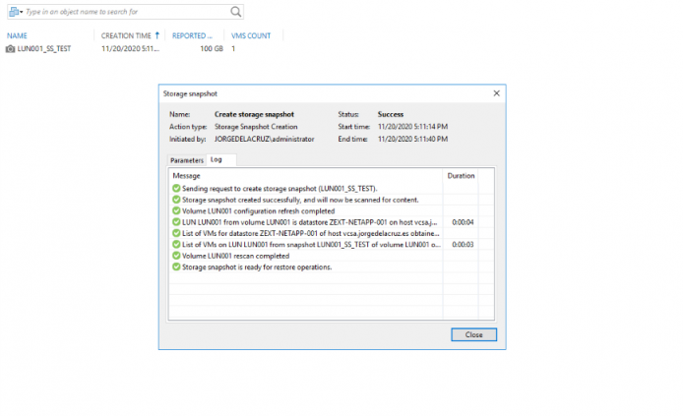Click the 11/20/2020 creation time cell

(x=130, y=49)
